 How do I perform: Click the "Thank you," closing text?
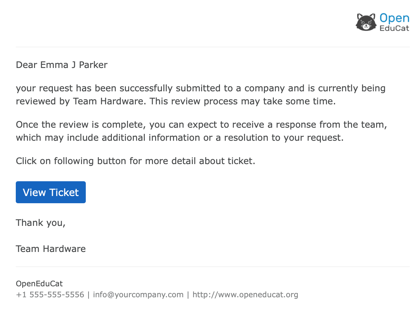click(40, 223)
